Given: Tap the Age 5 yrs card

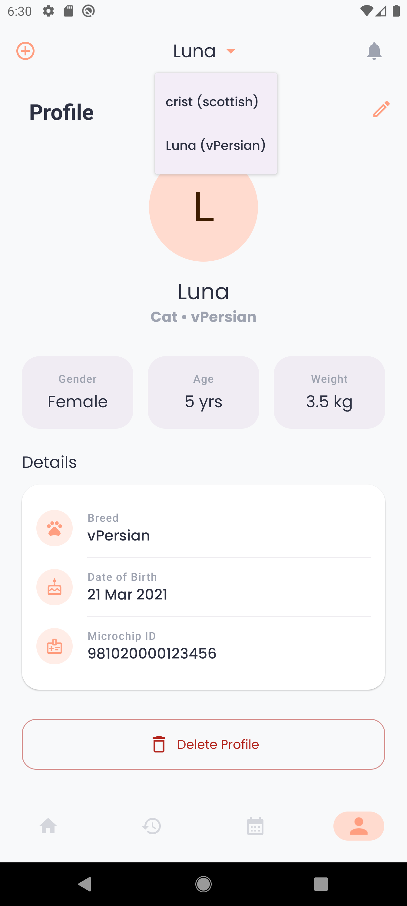Looking at the screenshot, I should click(x=203, y=392).
